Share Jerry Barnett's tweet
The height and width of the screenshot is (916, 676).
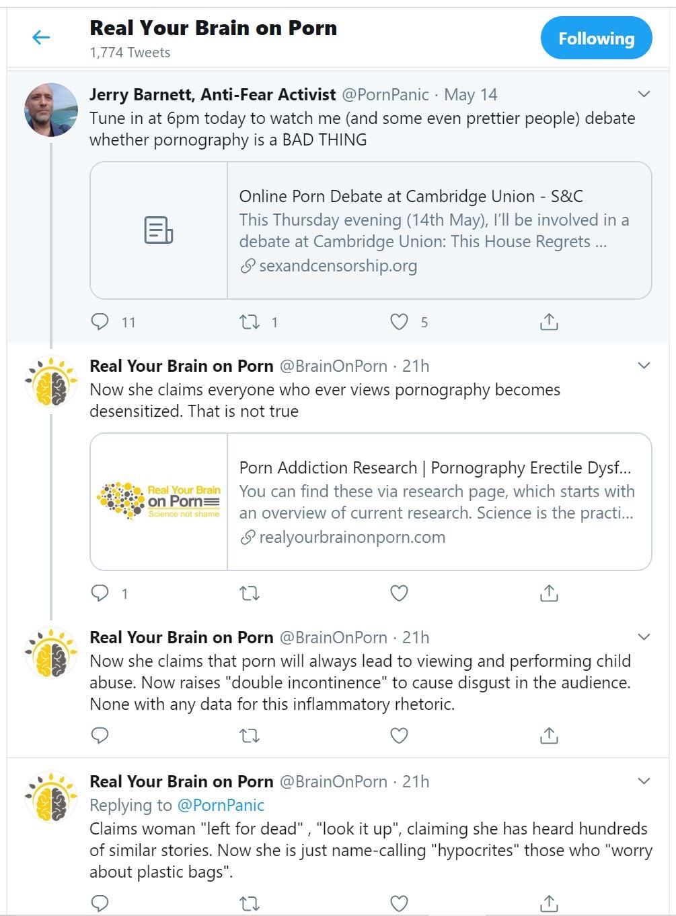coord(549,321)
